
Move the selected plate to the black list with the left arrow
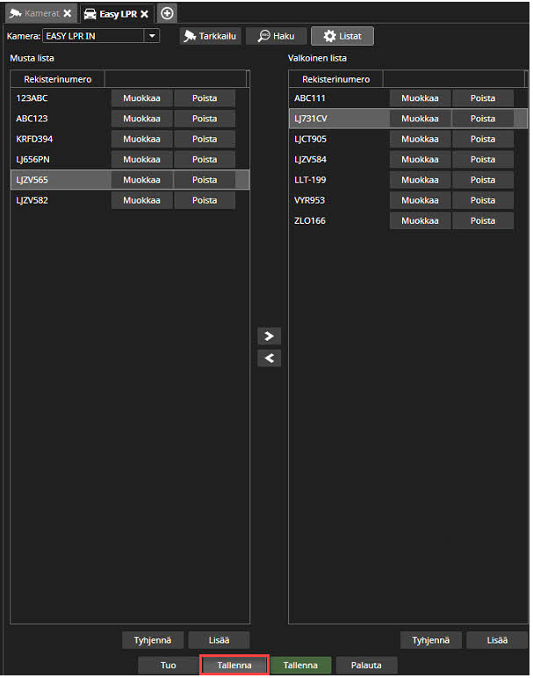pos(270,358)
